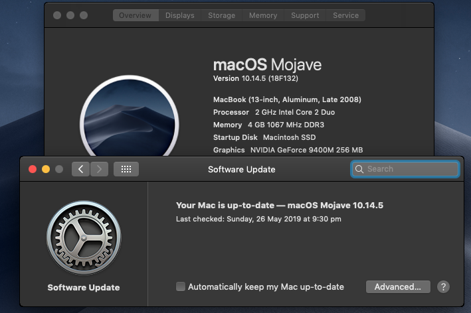Go forward with the right chevron button
This screenshot has height=313, width=471.
coord(99,169)
